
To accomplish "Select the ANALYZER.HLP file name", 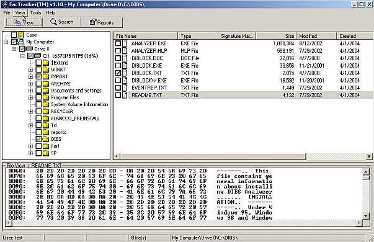I will pos(149,51).
